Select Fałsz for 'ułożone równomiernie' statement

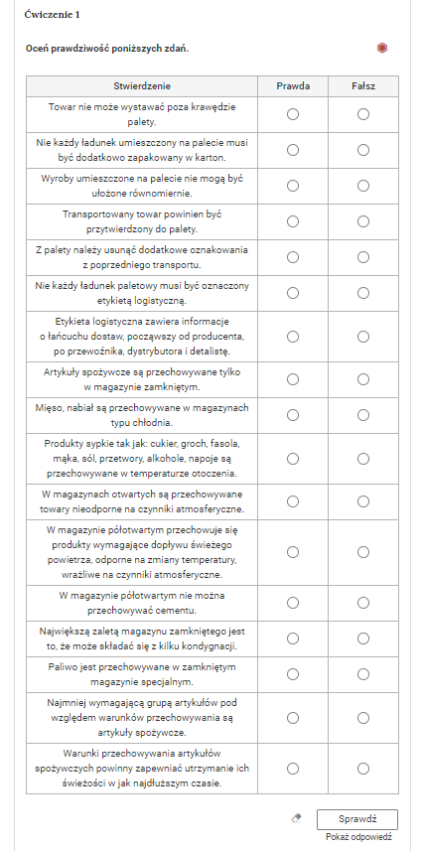[363, 186]
